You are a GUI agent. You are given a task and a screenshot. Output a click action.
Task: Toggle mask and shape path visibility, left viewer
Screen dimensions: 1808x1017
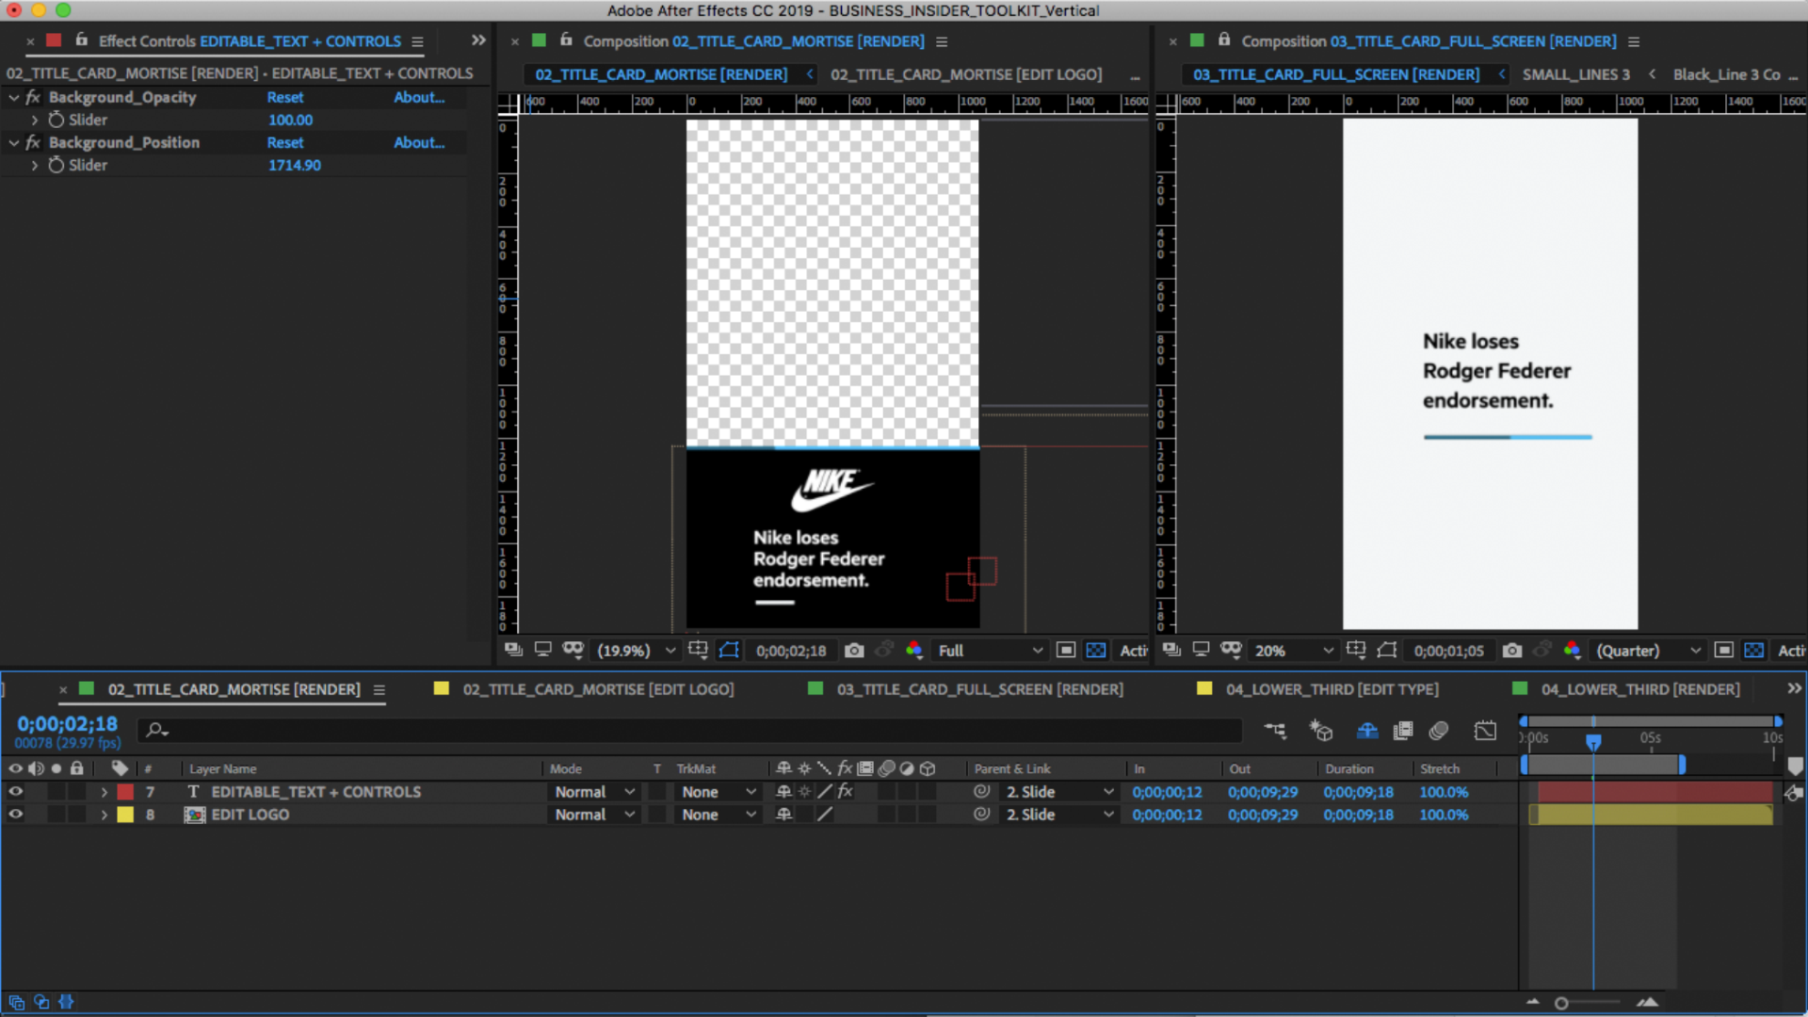click(729, 650)
